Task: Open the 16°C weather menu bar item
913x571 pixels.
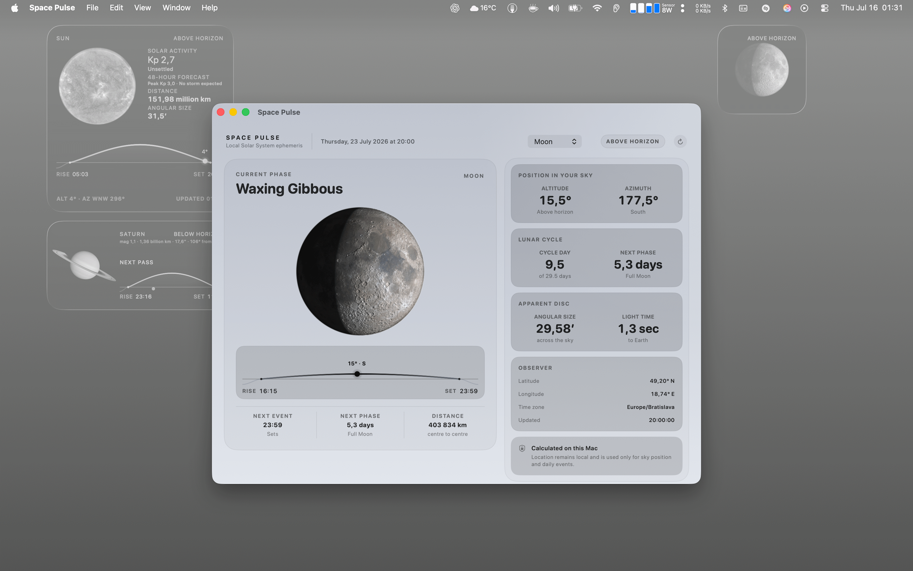Action: pyautogui.click(x=483, y=8)
